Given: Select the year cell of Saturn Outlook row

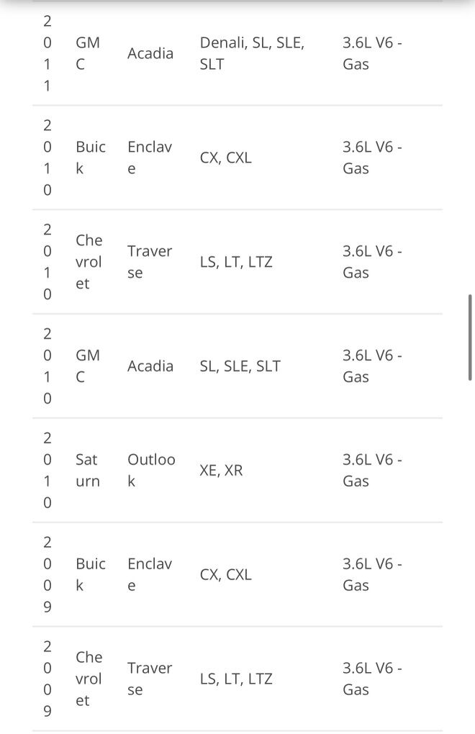Looking at the screenshot, I should point(47,470).
